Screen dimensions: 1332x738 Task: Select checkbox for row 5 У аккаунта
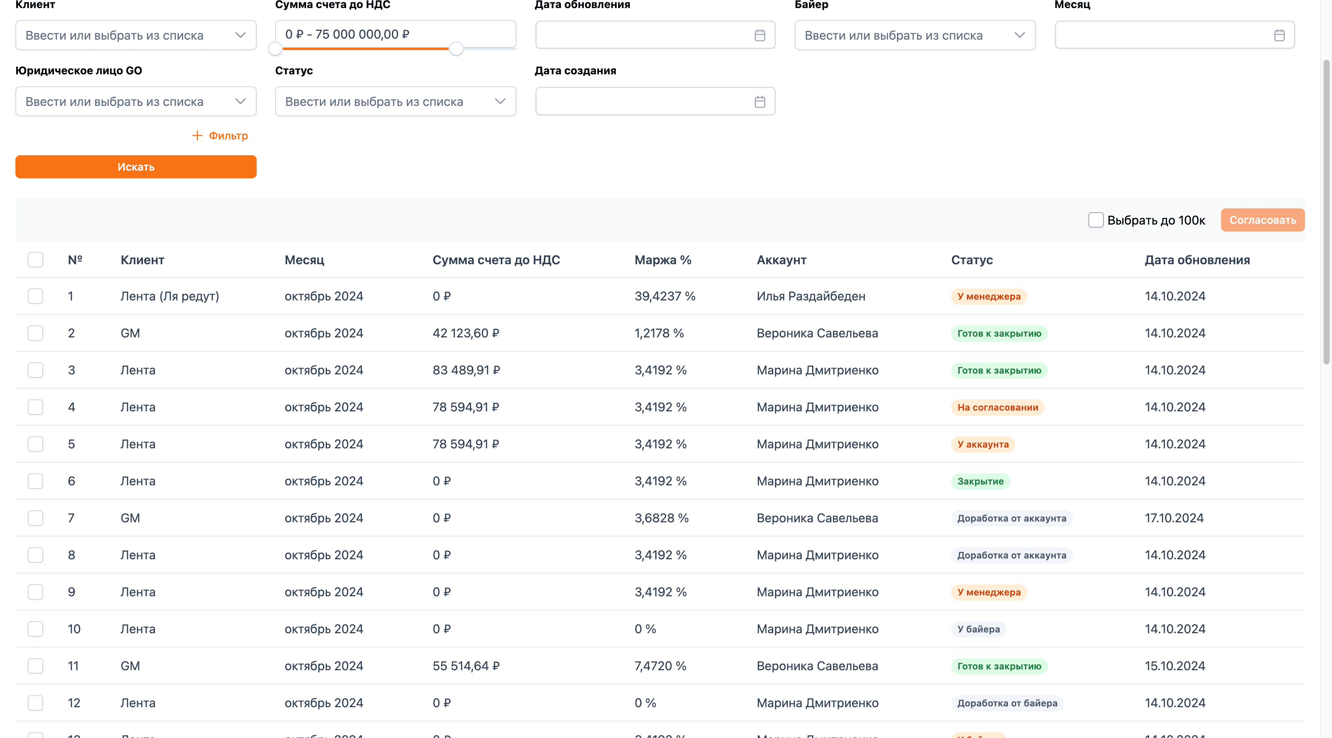coord(35,444)
